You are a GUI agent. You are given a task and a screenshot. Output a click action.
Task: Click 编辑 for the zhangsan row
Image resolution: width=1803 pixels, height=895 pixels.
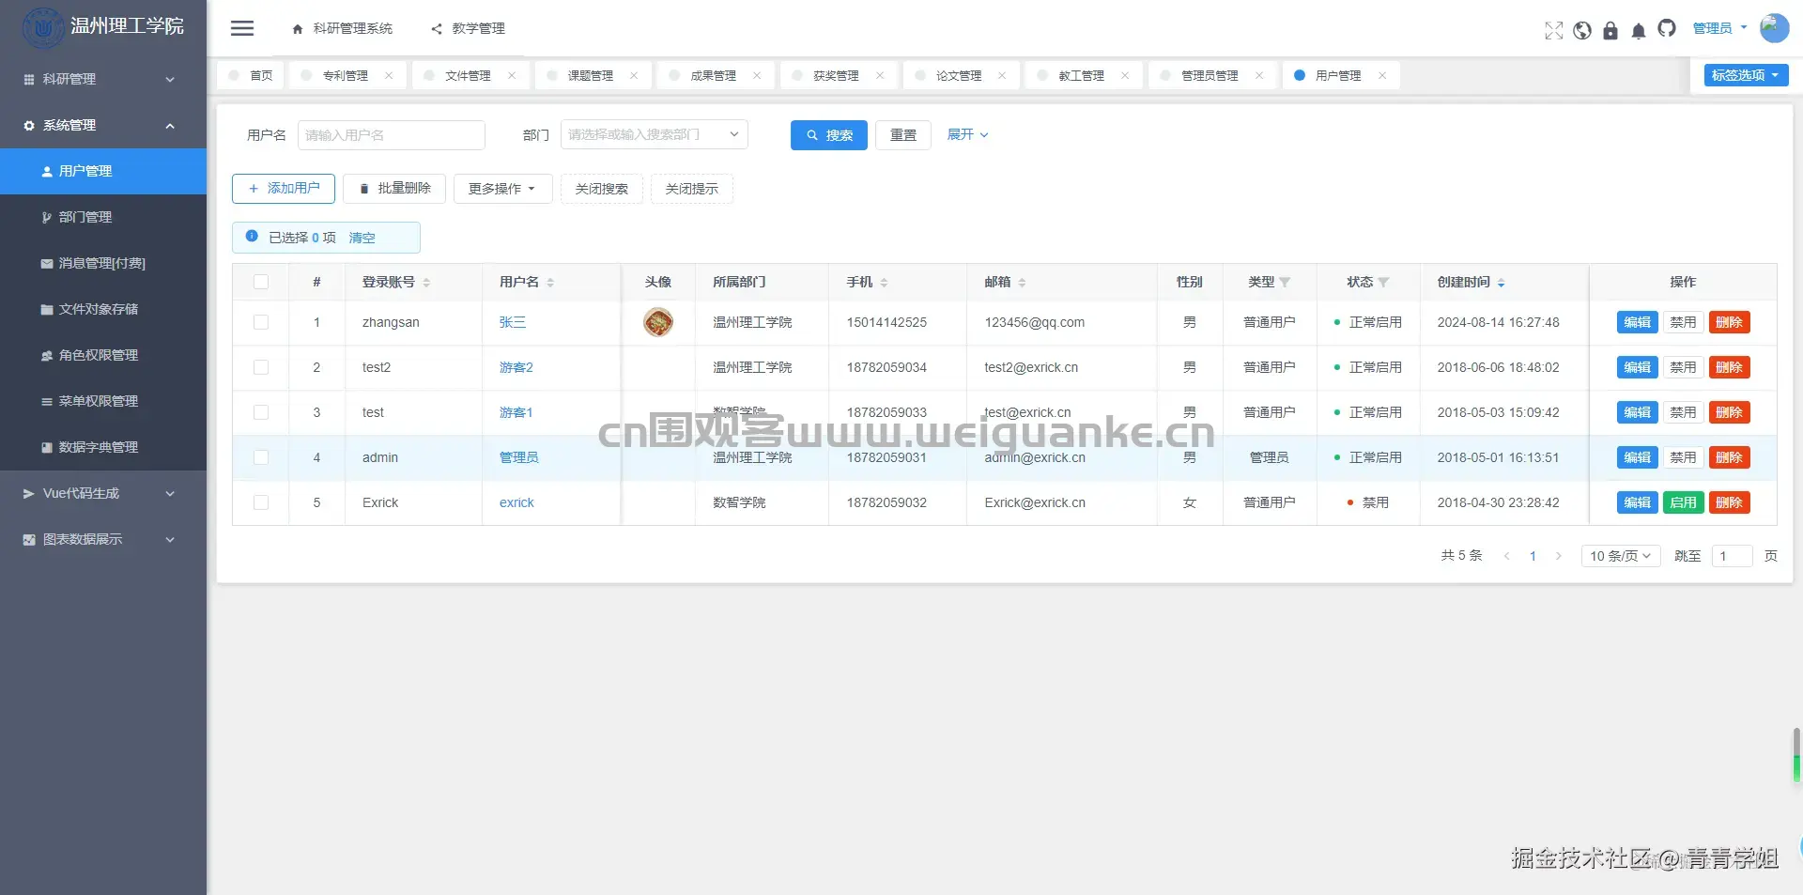coord(1638,322)
